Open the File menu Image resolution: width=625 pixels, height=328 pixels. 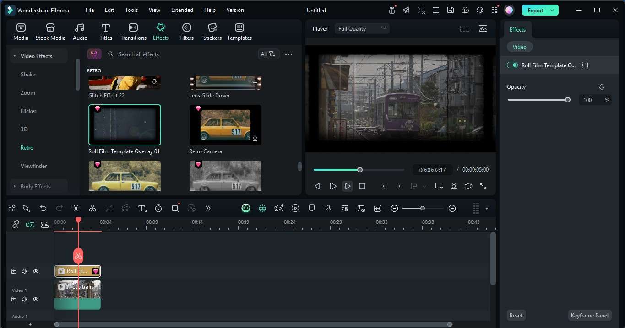(90, 10)
